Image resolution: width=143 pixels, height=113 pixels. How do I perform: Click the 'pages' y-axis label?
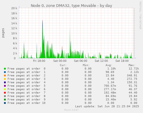(x=3, y=33)
